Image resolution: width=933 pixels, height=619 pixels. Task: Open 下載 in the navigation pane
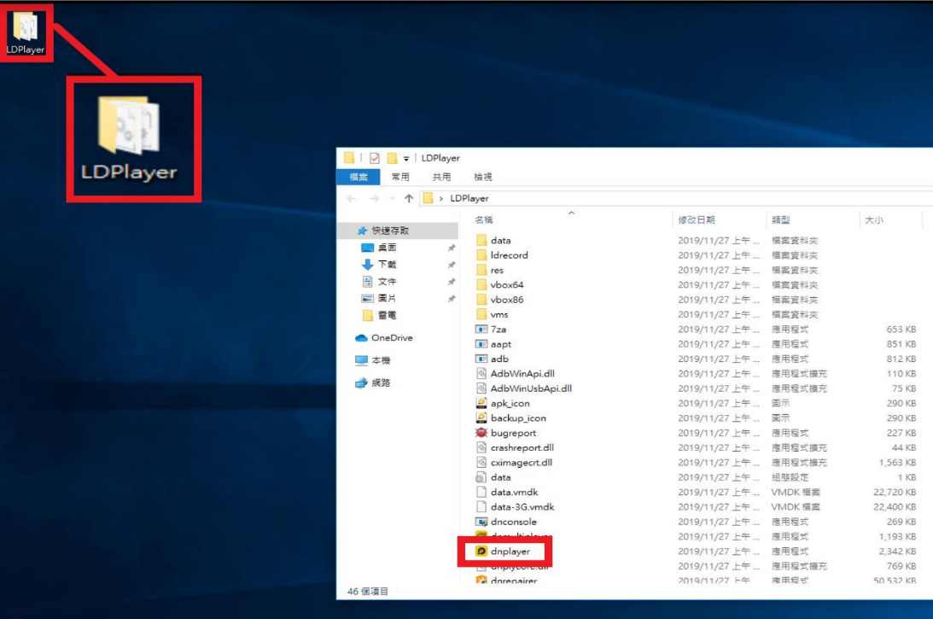387,265
